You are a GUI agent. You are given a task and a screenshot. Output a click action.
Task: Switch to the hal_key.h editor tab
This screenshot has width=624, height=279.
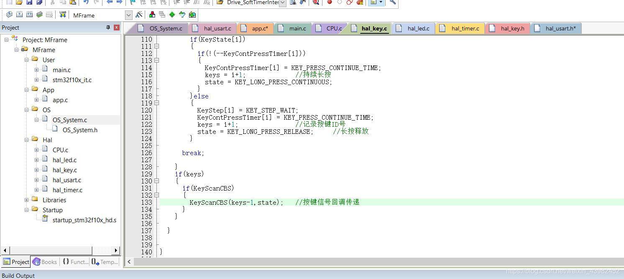point(507,28)
